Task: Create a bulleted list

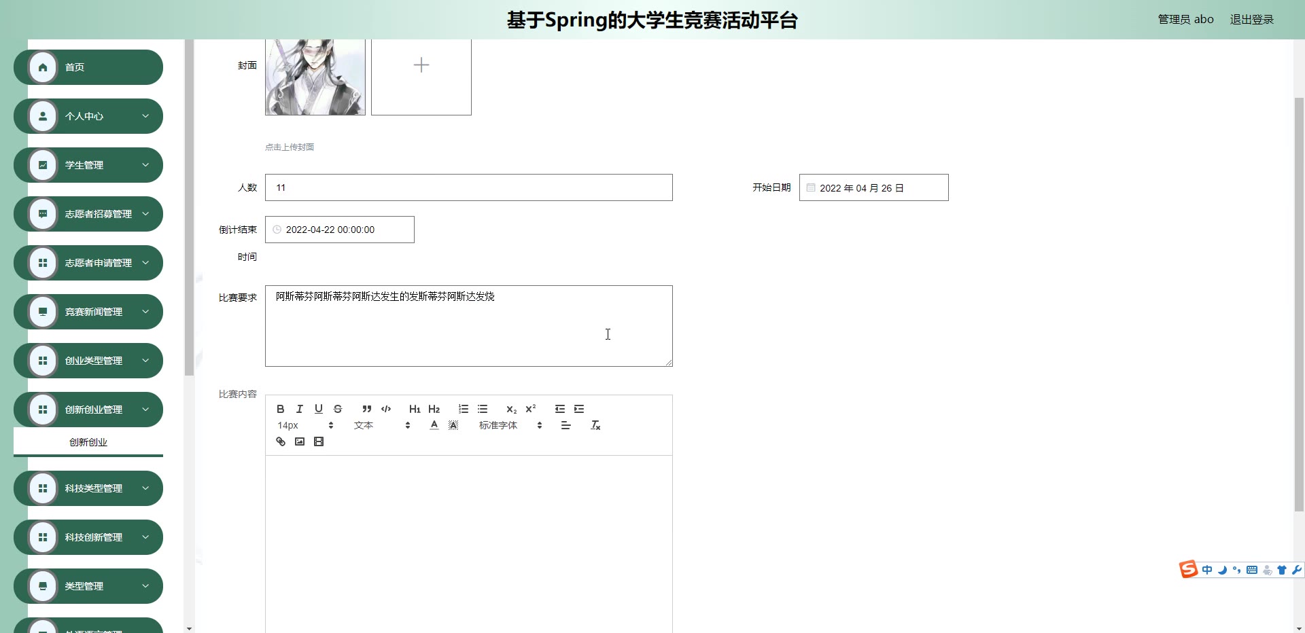Action: [483, 409]
